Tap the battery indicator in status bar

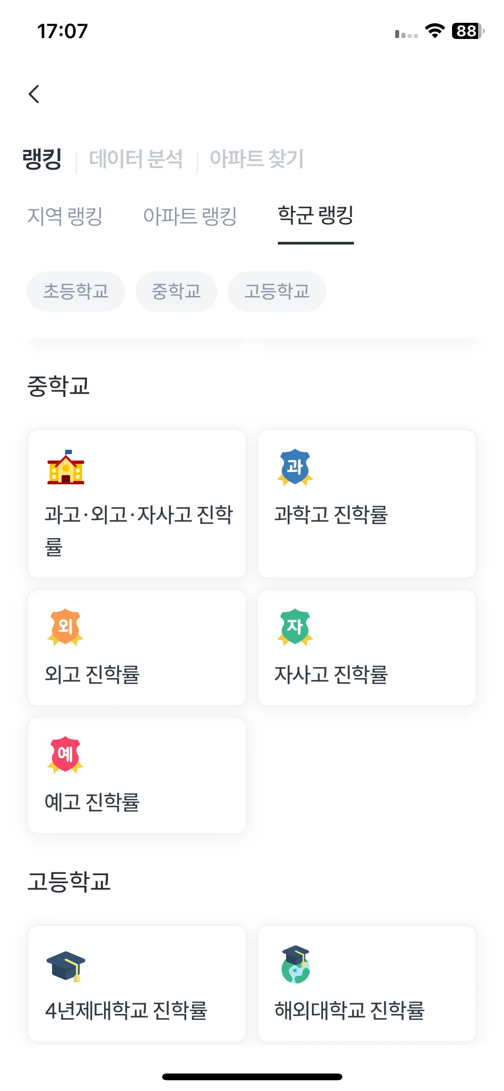click(468, 31)
